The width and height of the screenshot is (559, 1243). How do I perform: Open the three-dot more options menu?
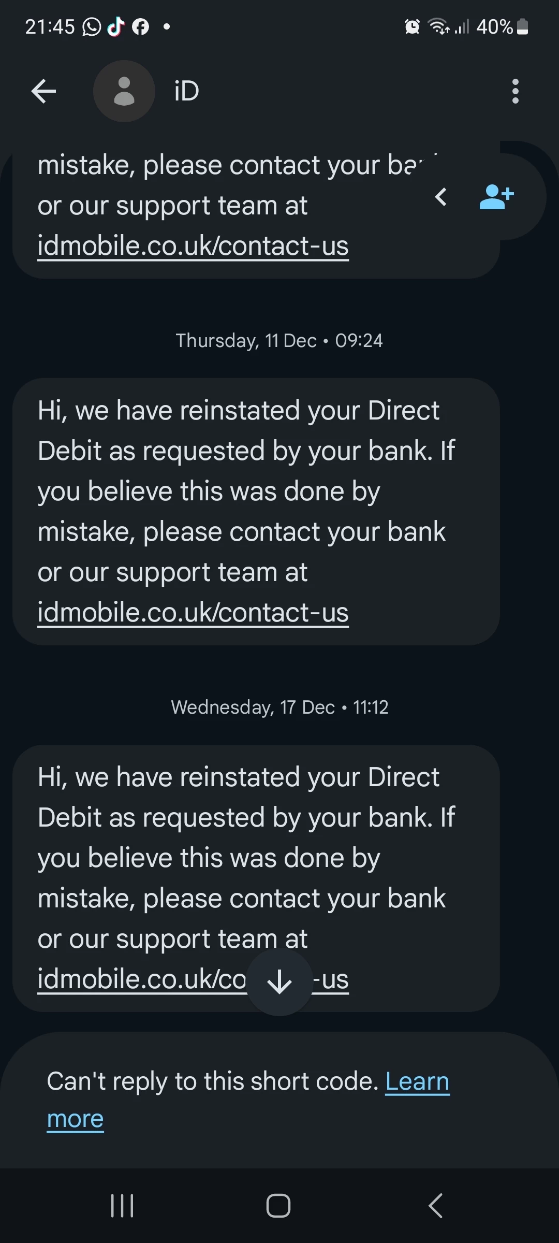(x=515, y=92)
